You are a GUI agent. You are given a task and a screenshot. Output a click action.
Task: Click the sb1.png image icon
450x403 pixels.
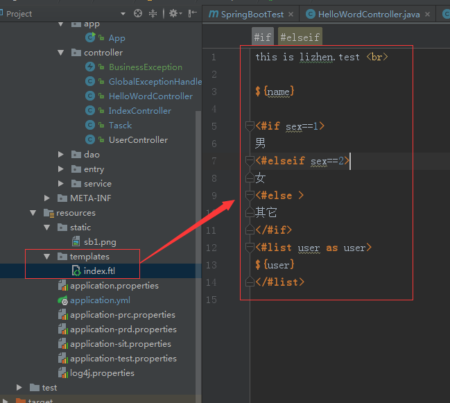coord(76,241)
